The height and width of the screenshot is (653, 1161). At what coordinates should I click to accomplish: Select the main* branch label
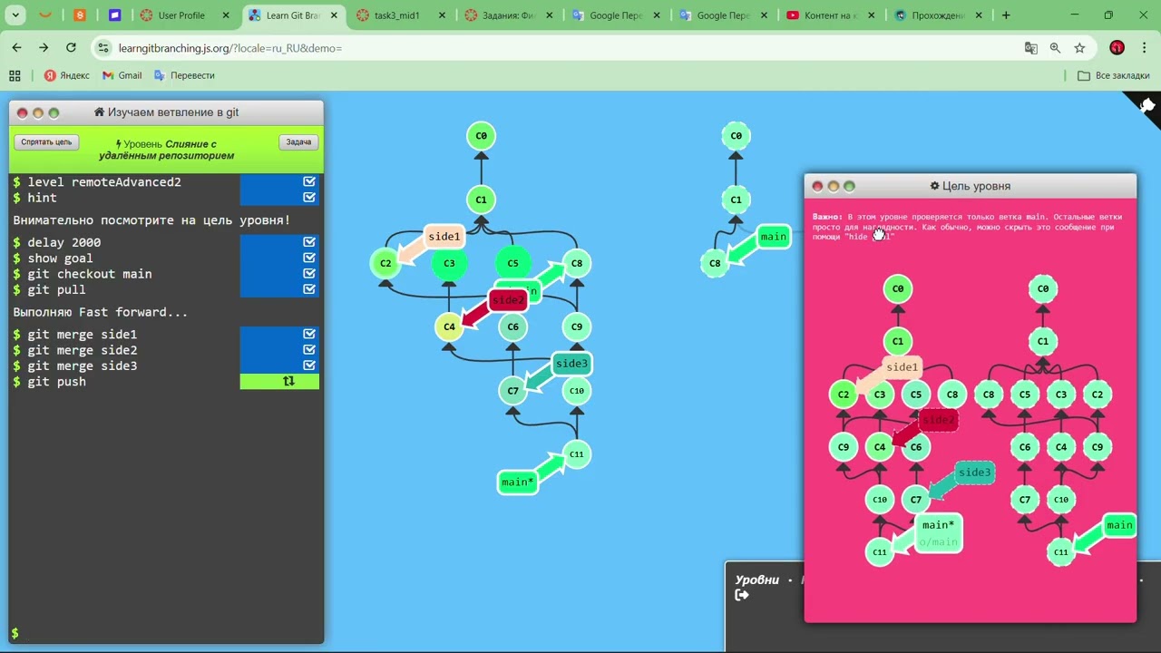[x=518, y=482]
